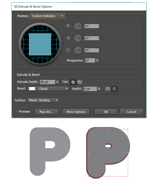Open the Position dropdown showing Custom Rotation
The width and height of the screenshot is (158, 183).
47,16
